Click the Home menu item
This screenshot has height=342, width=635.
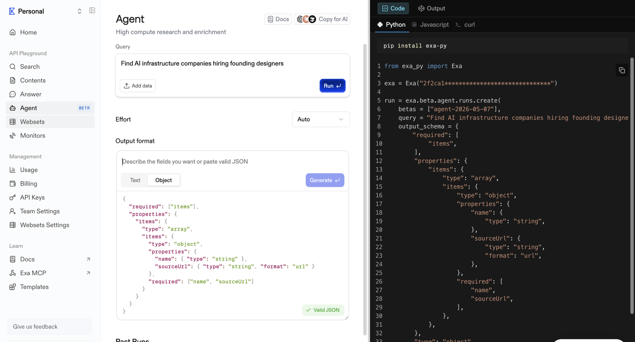point(50,32)
